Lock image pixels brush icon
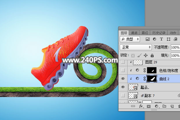Screen dimensions: 180x120 pos(139,56)
